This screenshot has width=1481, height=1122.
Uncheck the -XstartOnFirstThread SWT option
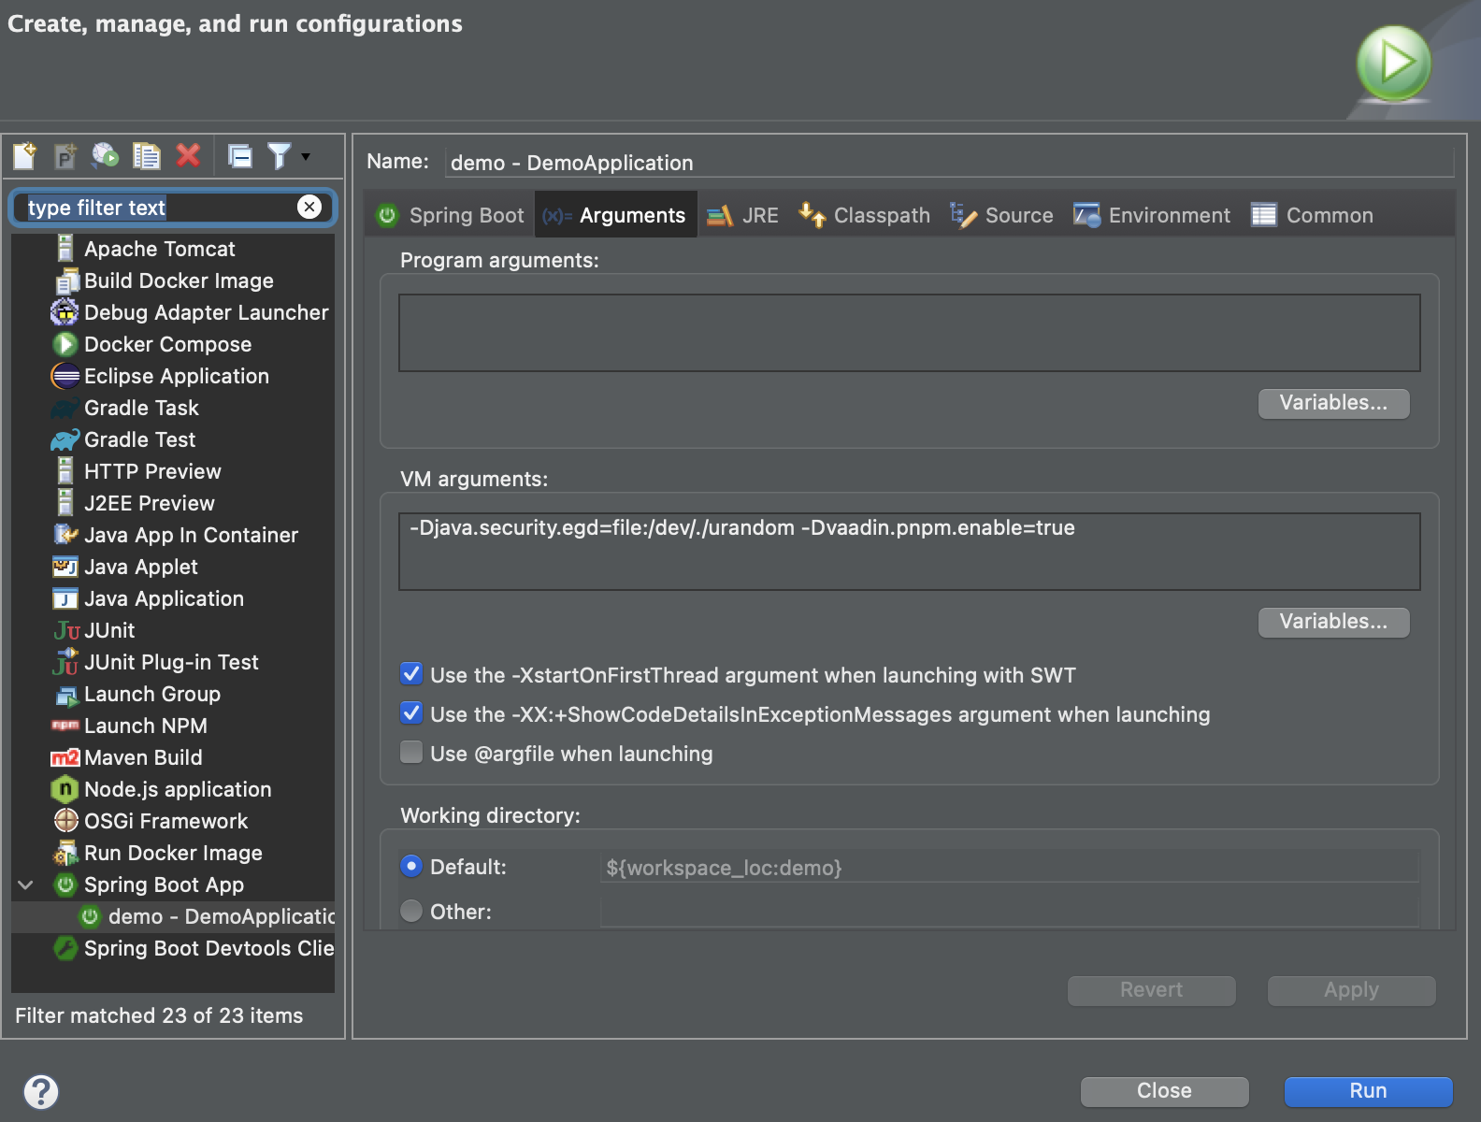pos(411,674)
